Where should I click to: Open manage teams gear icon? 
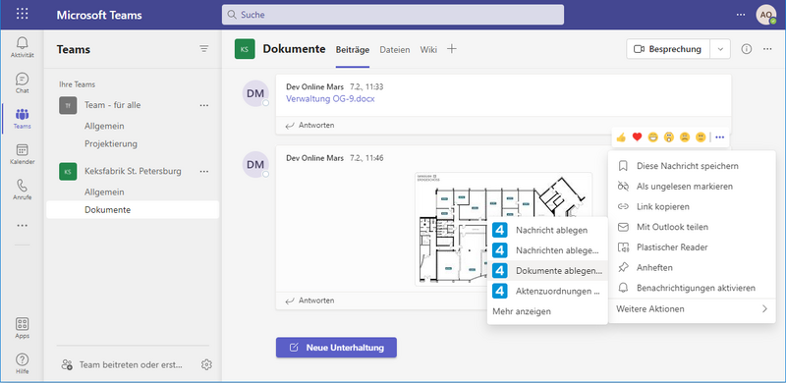206,364
